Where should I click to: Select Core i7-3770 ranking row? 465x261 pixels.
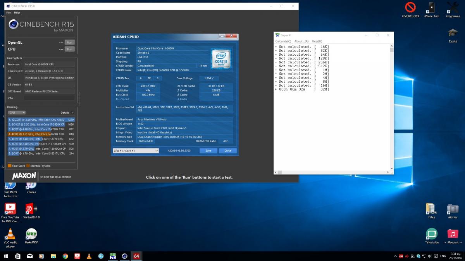click(x=41, y=139)
